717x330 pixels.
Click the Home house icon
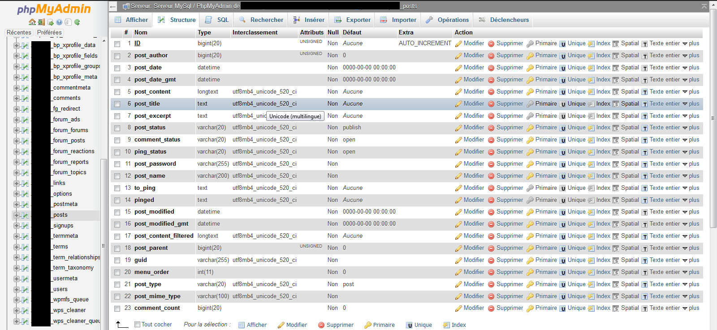coord(32,22)
